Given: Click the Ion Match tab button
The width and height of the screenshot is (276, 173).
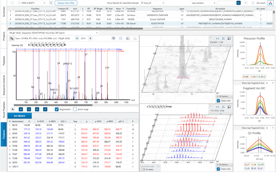Looking at the screenshot, I should point(19,116).
